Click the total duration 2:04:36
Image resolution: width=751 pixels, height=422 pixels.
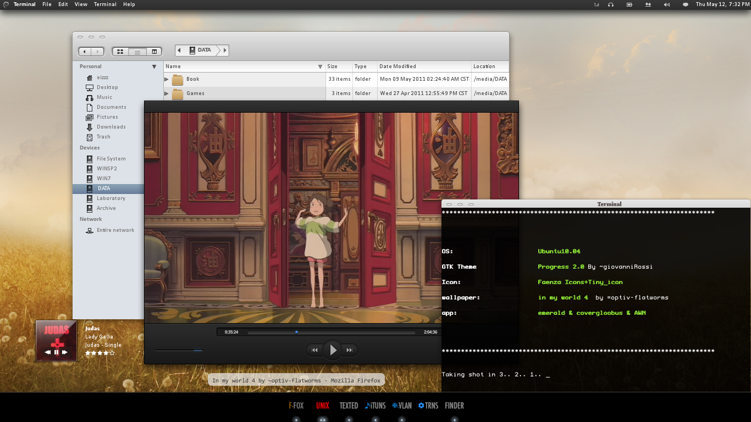click(x=430, y=332)
